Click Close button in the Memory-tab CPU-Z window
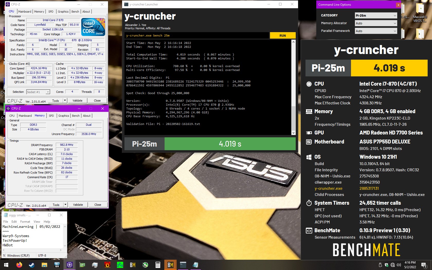Viewport: 432px width, 270px height. (98, 205)
